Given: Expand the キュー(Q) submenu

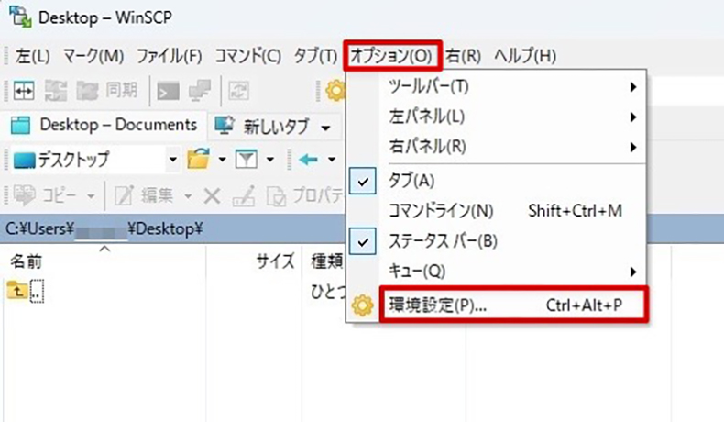Looking at the screenshot, I should pos(496,271).
